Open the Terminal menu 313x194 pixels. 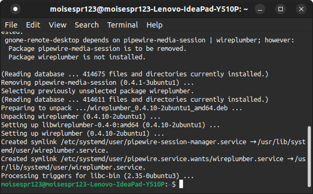pos(123,25)
